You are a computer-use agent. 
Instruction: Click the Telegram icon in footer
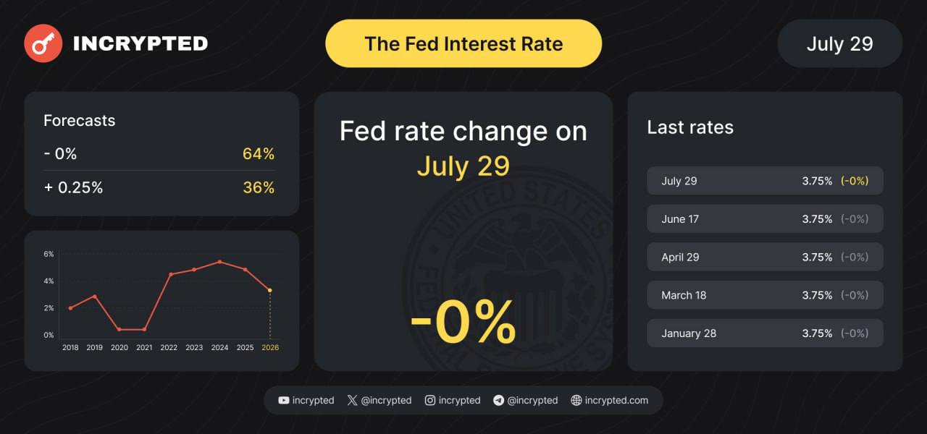[498, 400]
